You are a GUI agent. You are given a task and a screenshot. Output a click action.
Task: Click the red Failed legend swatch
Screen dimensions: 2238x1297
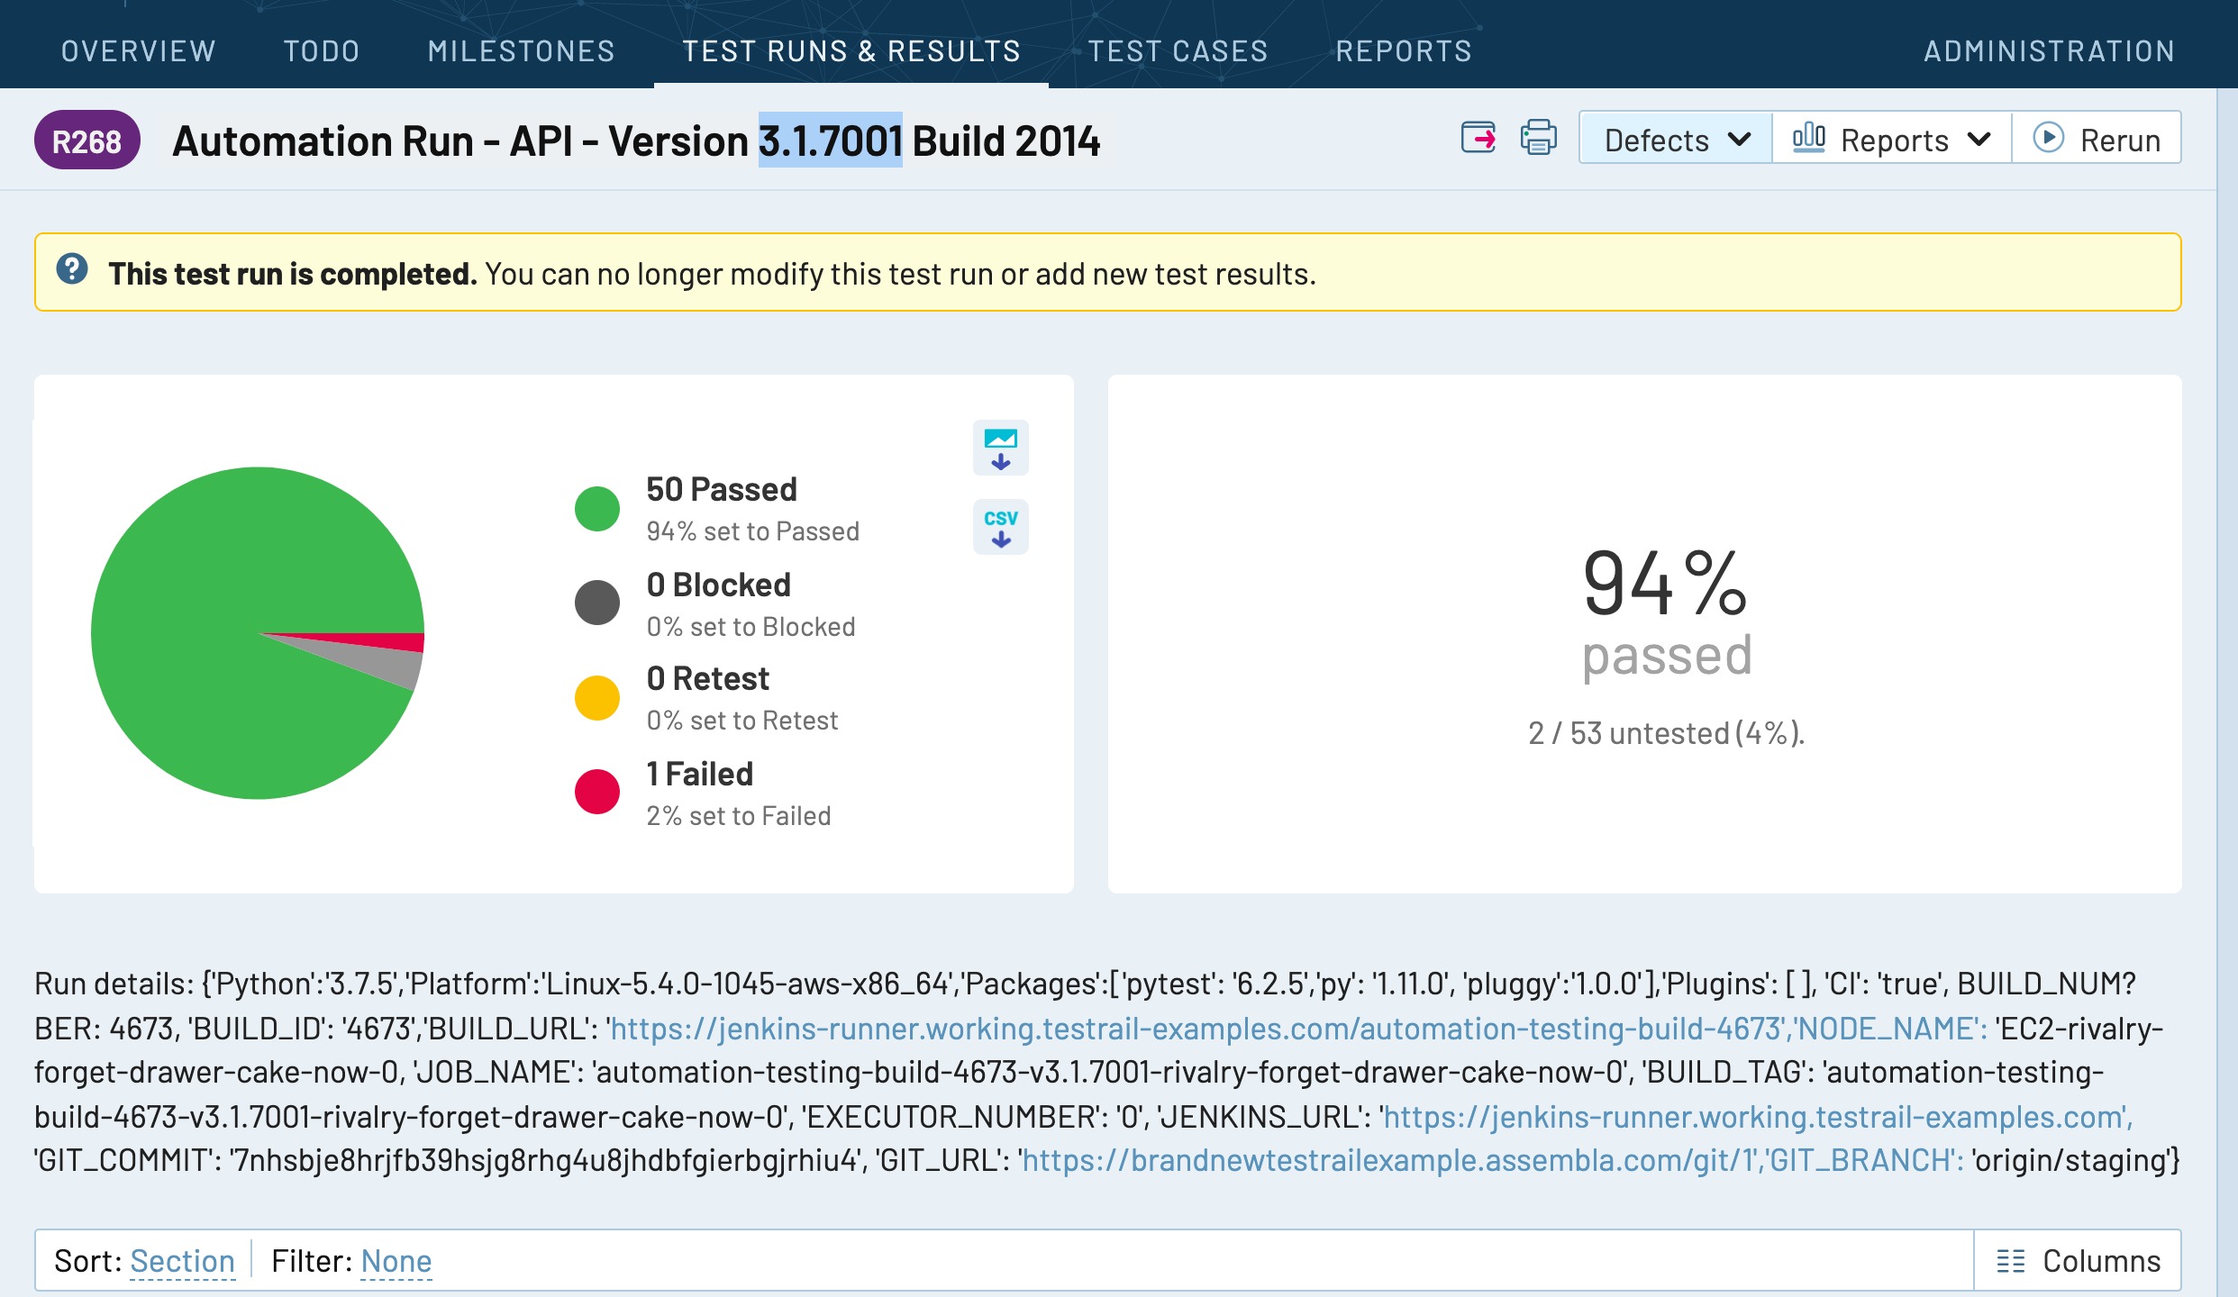click(x=596, y=792)
